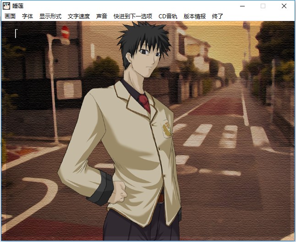The height and width of the screenshot is (242, 296).
Task: Click the opening bracket dialogue text
Action: point(16,33)
